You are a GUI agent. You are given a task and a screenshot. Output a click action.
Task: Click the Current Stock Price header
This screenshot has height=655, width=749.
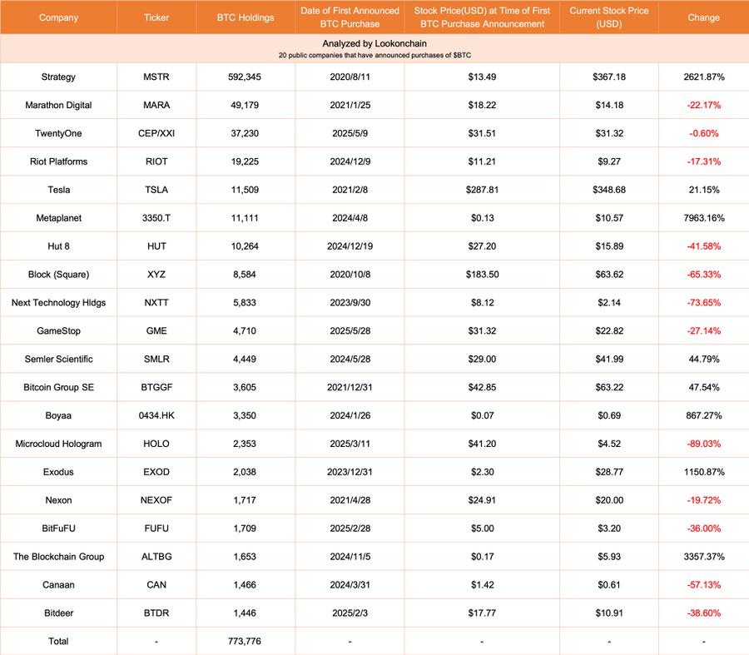[x=609, y=17]
